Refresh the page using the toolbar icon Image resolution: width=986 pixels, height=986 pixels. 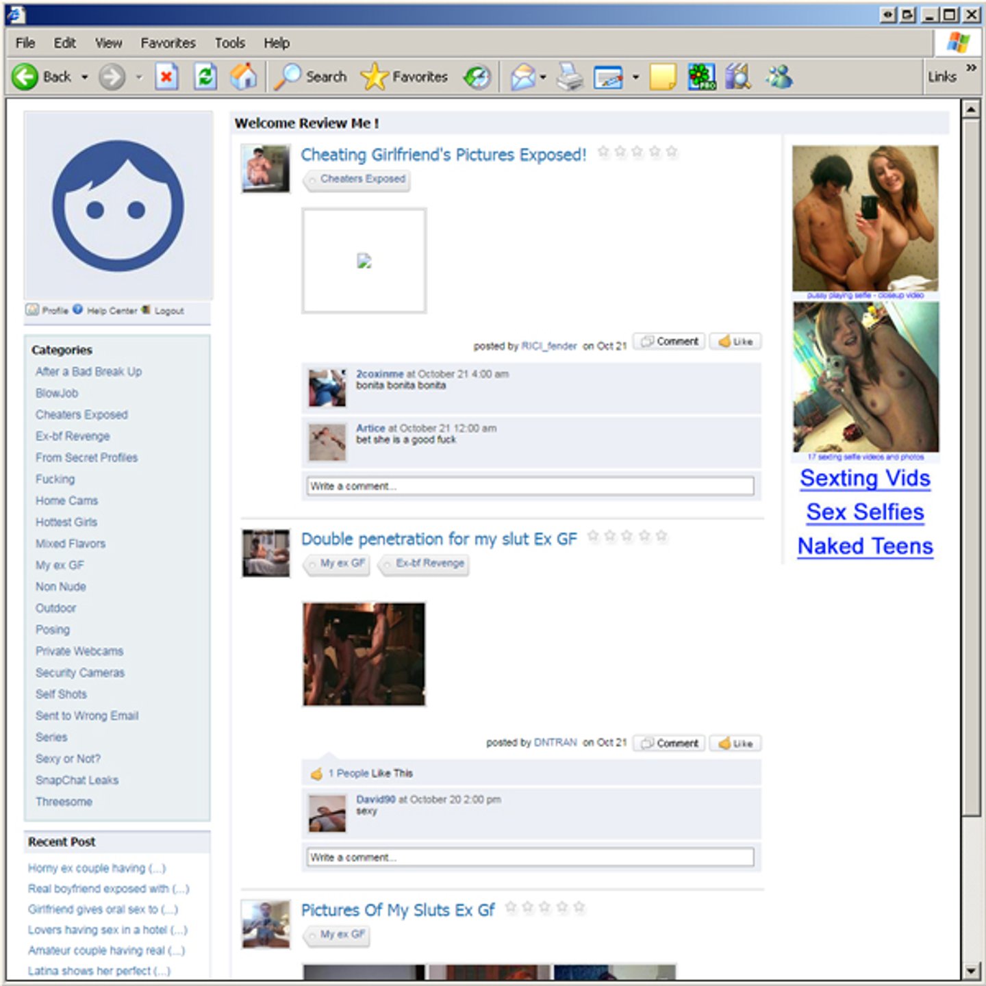click(x=205, y=77)
